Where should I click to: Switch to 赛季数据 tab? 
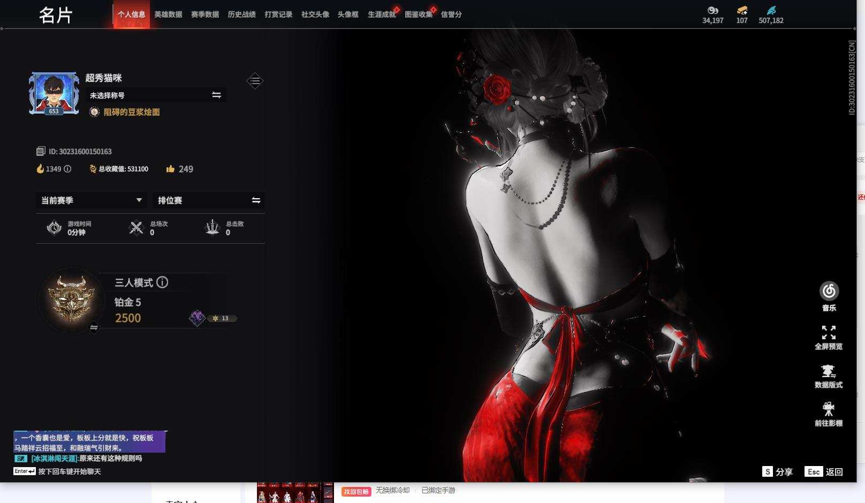click(205, 14)
